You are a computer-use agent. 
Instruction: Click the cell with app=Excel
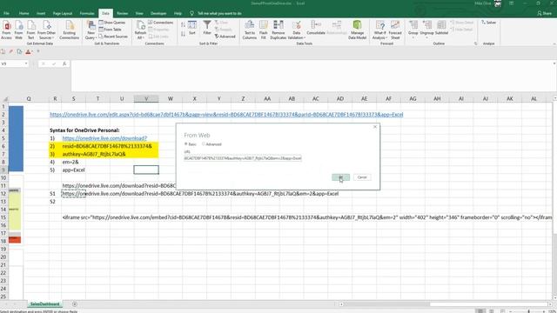click(x=73, y=170)
